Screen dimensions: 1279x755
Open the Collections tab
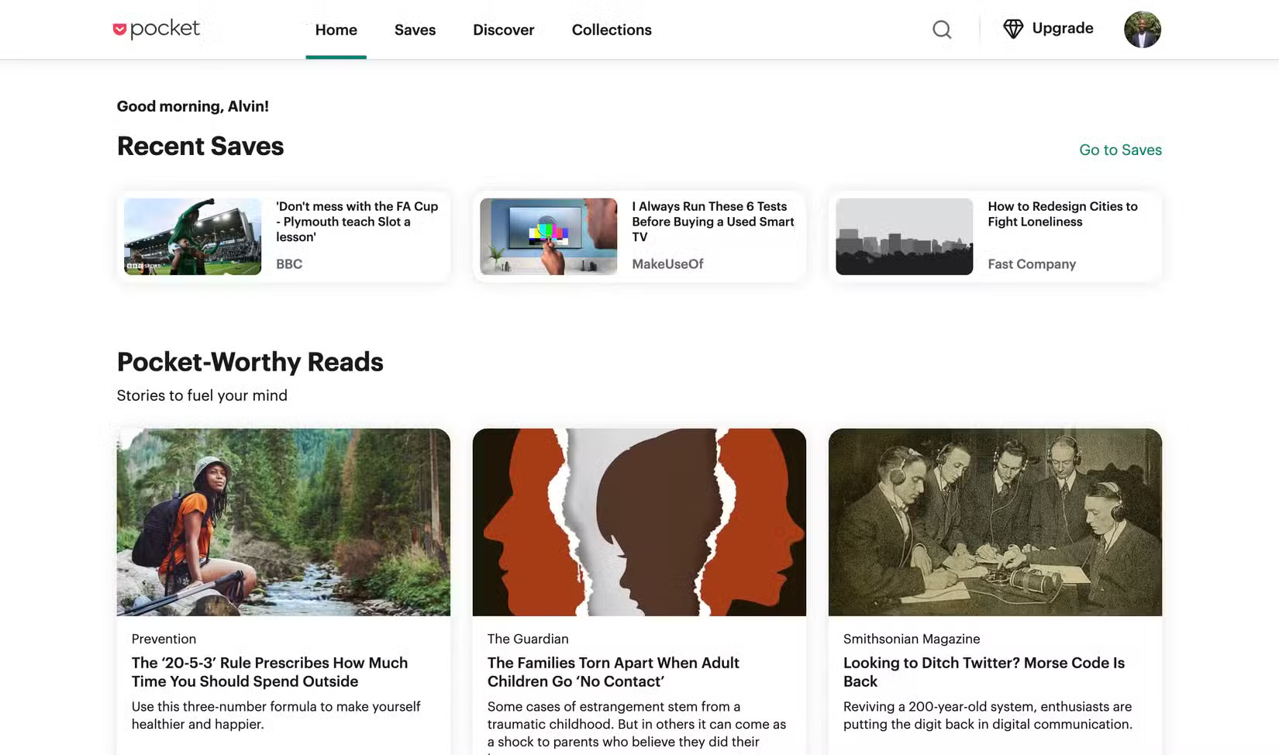point(611,30)
